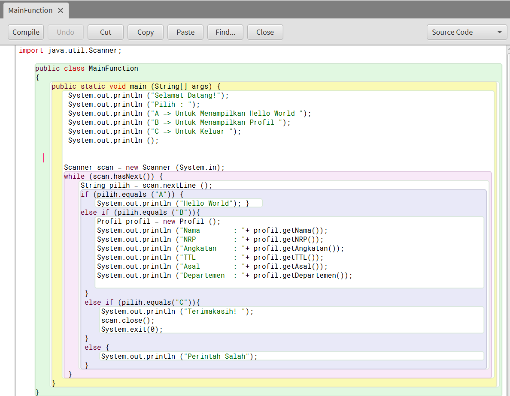The image size is (510, 396).
Task: Click the breakpoint marker in the left margin
Action: click(x=43, y=158)
